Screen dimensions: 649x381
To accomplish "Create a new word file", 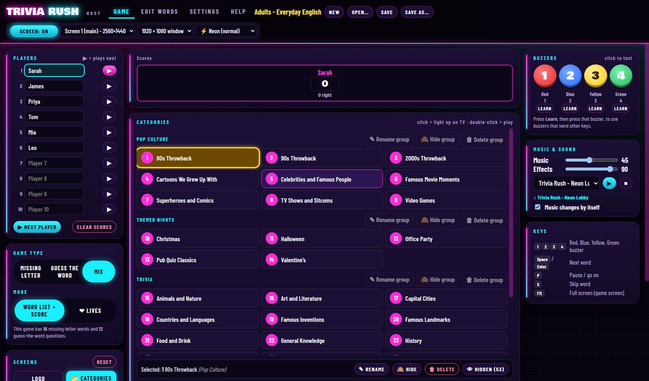I will pos(334,12).
